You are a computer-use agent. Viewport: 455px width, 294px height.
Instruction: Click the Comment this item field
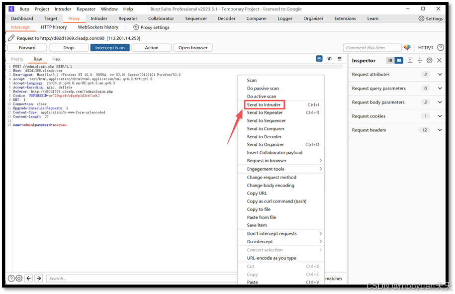(372, 48)
